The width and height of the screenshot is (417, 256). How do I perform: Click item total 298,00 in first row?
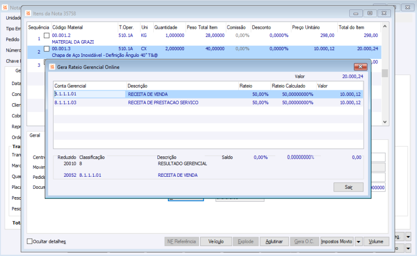371,35
